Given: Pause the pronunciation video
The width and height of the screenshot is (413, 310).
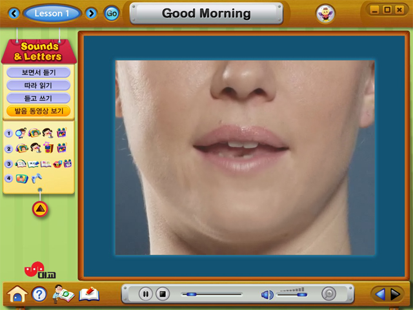Looking at the screenshot, I should coord(146,294).
